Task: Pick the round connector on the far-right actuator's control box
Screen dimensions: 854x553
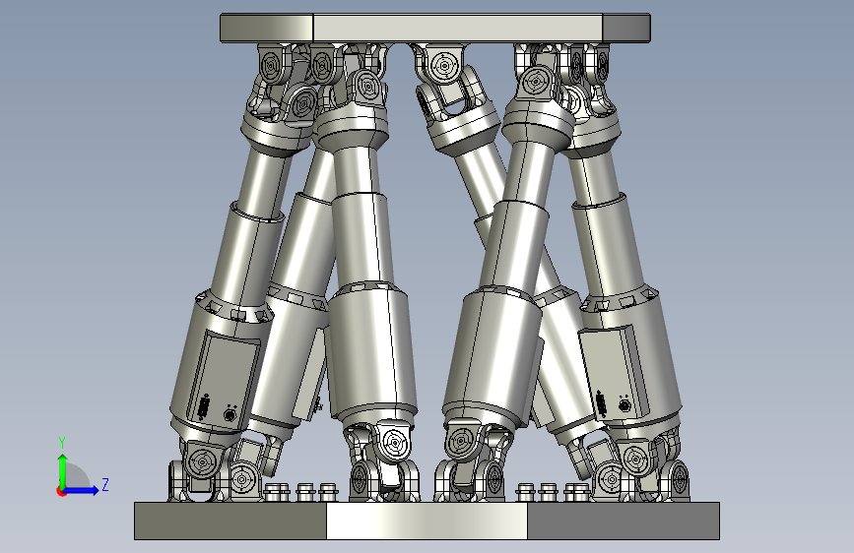Action: (x=624, y=405)
